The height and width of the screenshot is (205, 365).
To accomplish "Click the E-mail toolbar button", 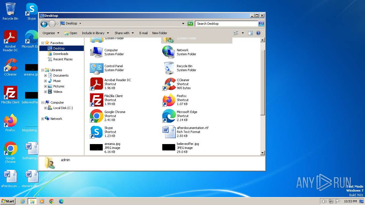I will click(x=143, y=33).
